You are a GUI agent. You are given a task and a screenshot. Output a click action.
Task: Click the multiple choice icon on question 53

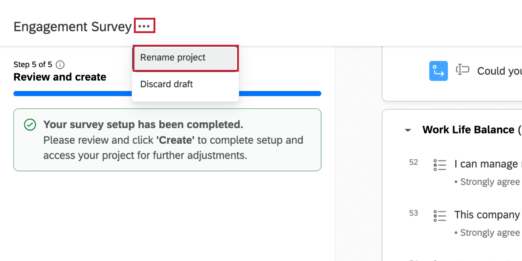pos(439,216)
